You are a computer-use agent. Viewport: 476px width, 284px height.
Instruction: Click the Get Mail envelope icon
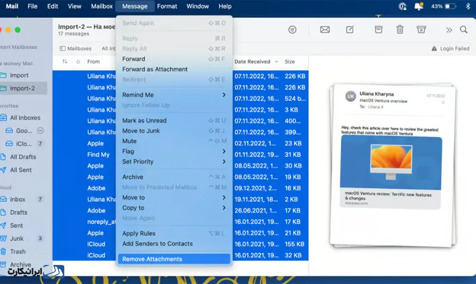click(x=325, y=29)
